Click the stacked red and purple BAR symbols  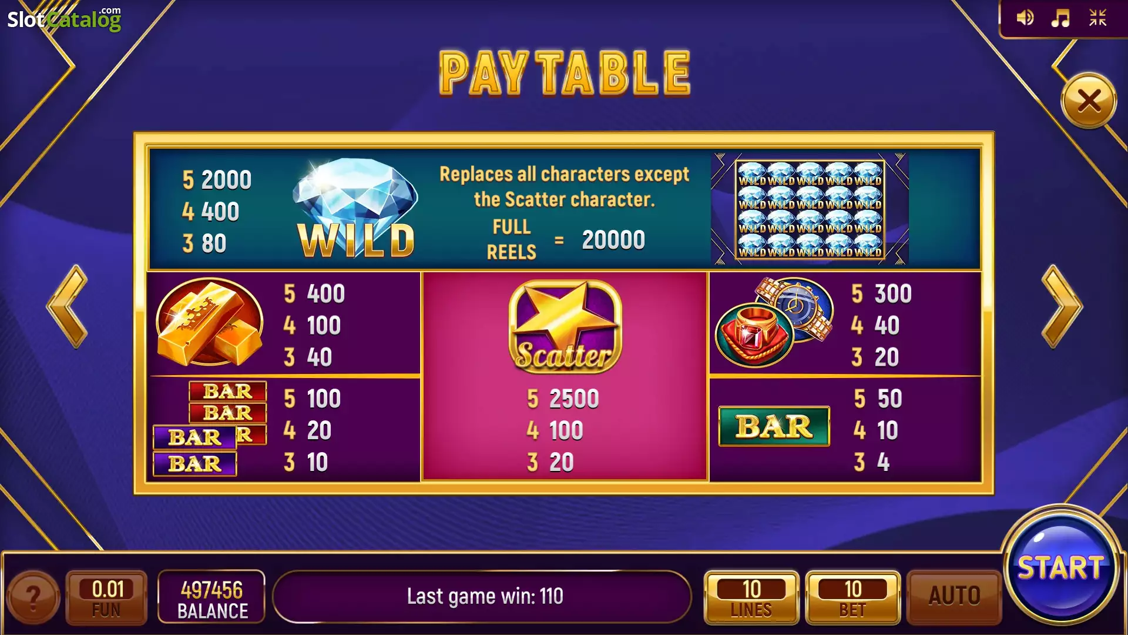pos(210,428)
